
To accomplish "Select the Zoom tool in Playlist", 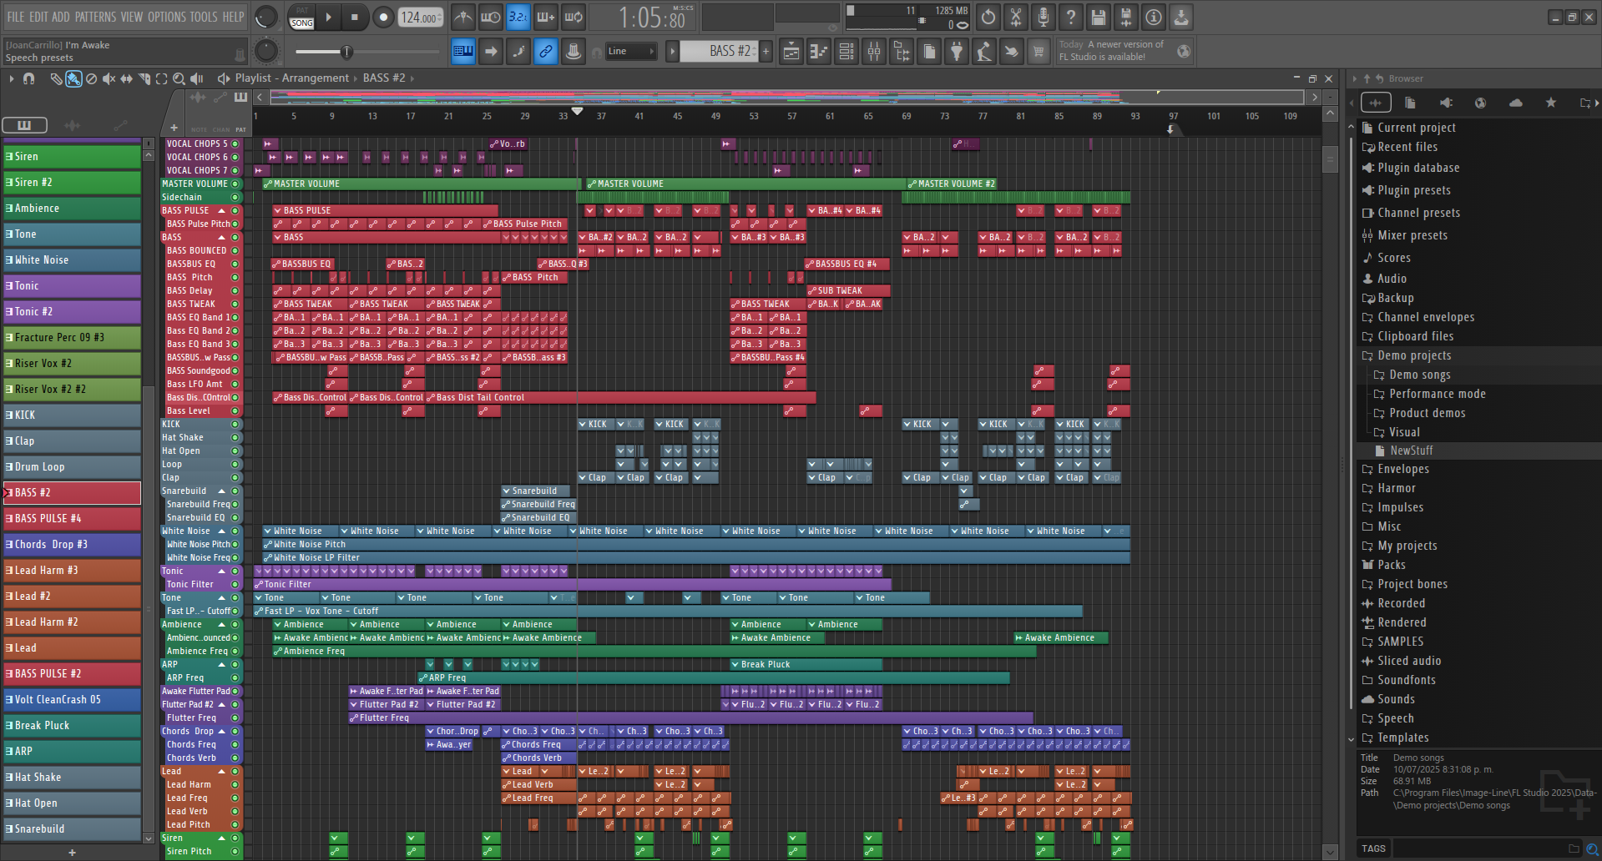I will (179, 78).
